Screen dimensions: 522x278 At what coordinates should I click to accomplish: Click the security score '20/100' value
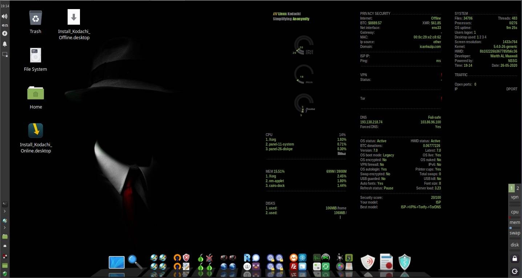435,197
